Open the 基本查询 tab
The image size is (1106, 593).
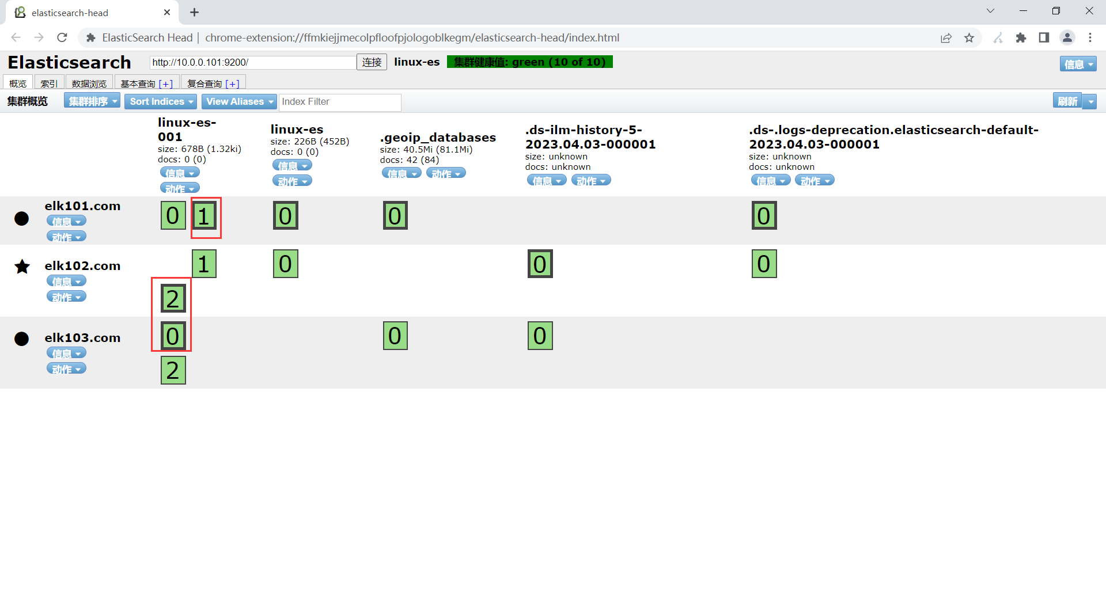click(x=147, y=83)
